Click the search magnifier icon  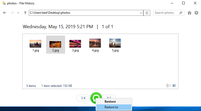181,13
